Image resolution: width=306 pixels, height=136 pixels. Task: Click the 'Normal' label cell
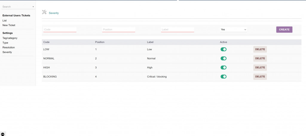(151, 58)
